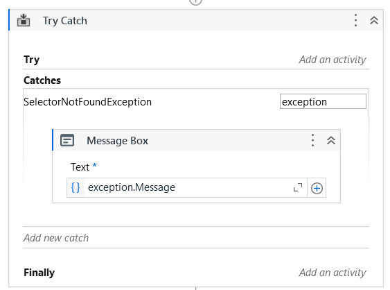Screen dimensions: 390x290
Task: Click the Try section label
Action: coord(31,60)
